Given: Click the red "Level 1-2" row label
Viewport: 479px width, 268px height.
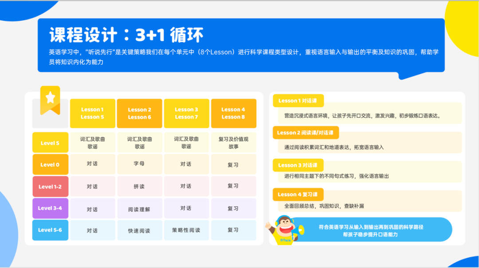Looking at the screenshot, I should click(x=51, y=186).
